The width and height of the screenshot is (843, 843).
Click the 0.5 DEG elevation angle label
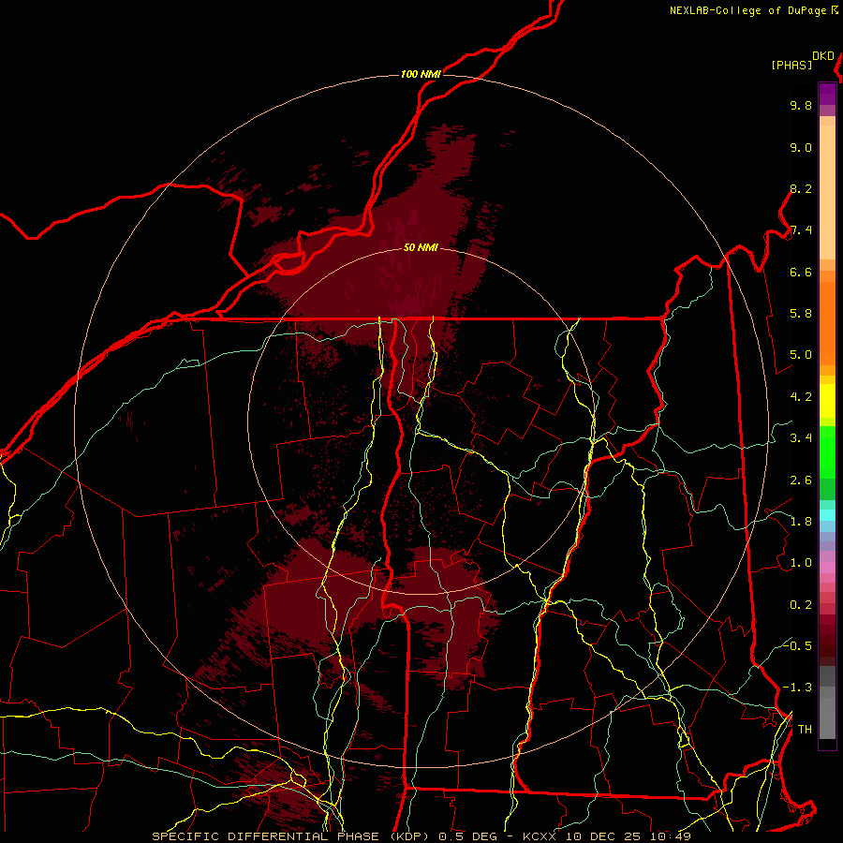tap(467, 836)
